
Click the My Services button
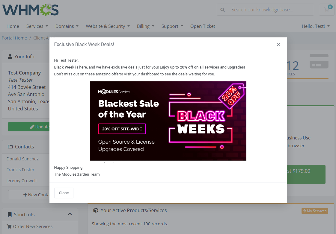(315, 211)
